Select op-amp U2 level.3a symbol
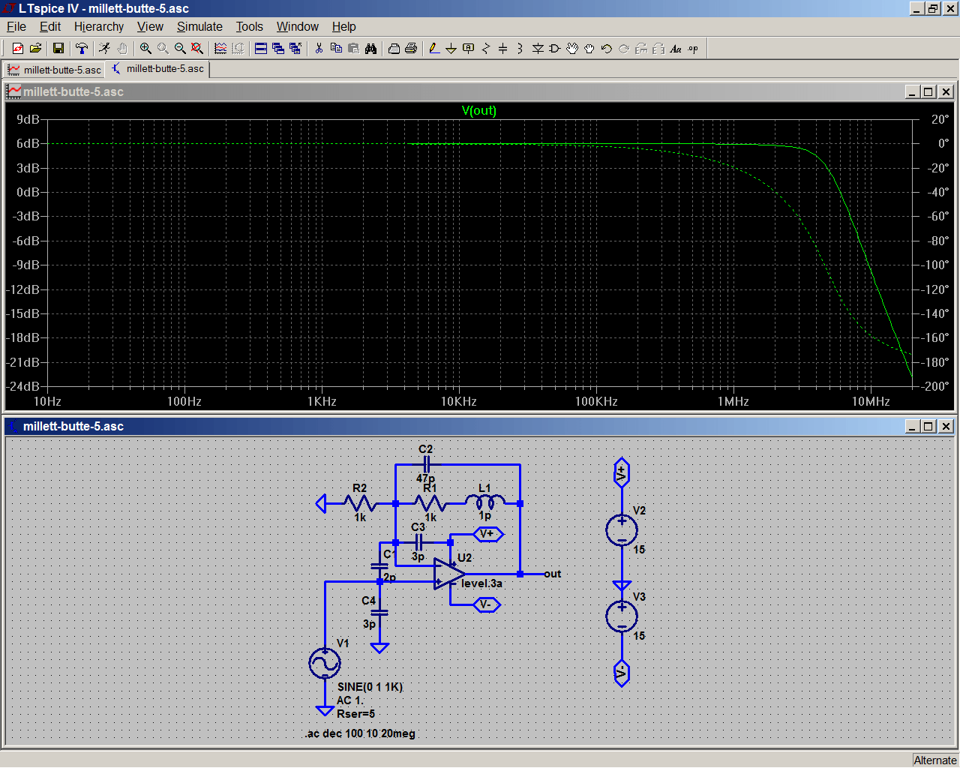Image resolution: width=960 pixels, height=768 pixels. [x=449, y=574]
